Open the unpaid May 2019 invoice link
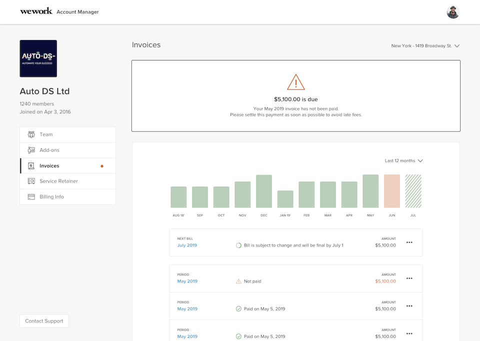This screenshot has height=341, width=480. (187, 281)
